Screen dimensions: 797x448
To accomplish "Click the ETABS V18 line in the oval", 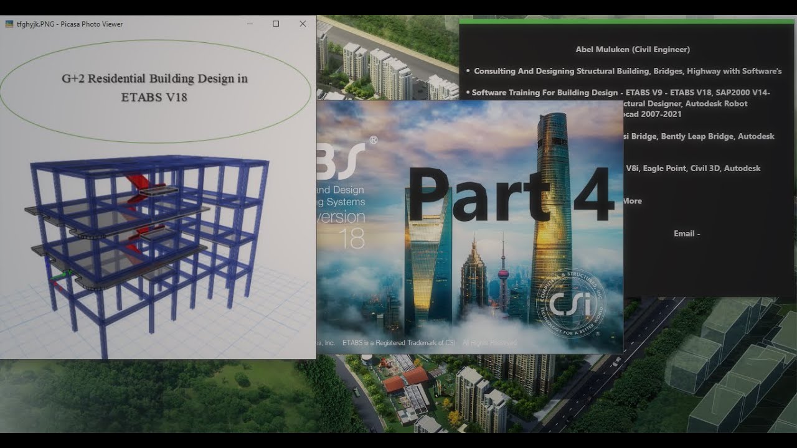I will [154, 97].
